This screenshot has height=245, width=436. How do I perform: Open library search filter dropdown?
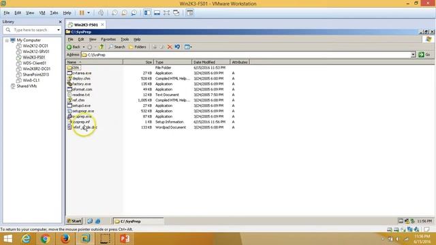pyautogui.click(x=59, y=30)
